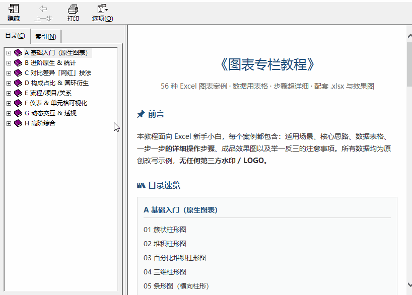Click the content vertical scrollbar thumb

tap(409, 64)
